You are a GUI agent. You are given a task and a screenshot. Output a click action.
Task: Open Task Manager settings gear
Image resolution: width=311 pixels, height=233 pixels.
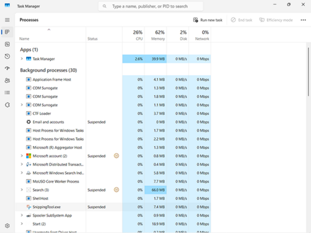coord(7,226)
